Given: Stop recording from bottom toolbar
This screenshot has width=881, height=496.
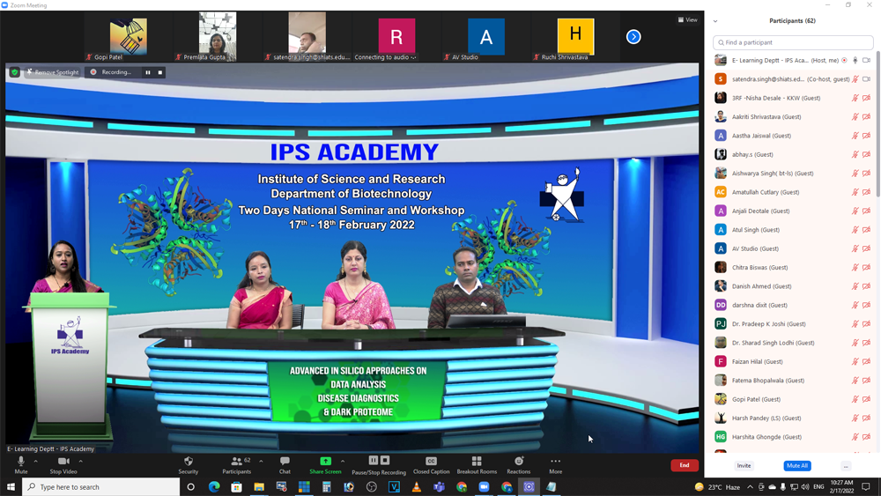Looking at the screenshot, I should pos(385,460).
